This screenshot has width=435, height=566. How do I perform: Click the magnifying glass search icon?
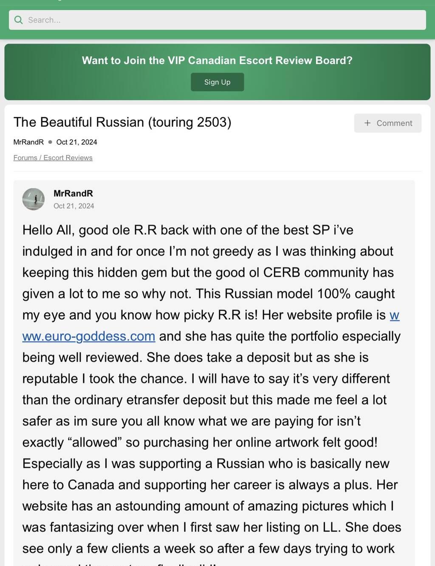point(18,20)
